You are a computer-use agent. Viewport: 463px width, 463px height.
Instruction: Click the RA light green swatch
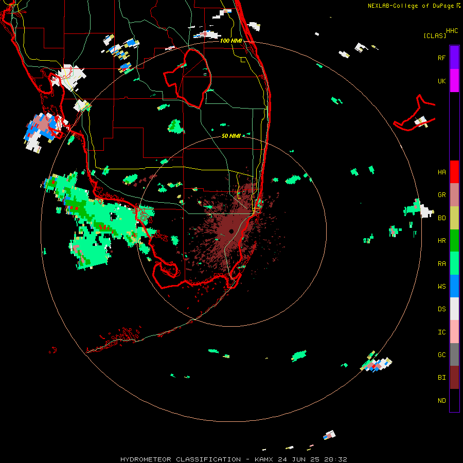click(x=454, y=263)
